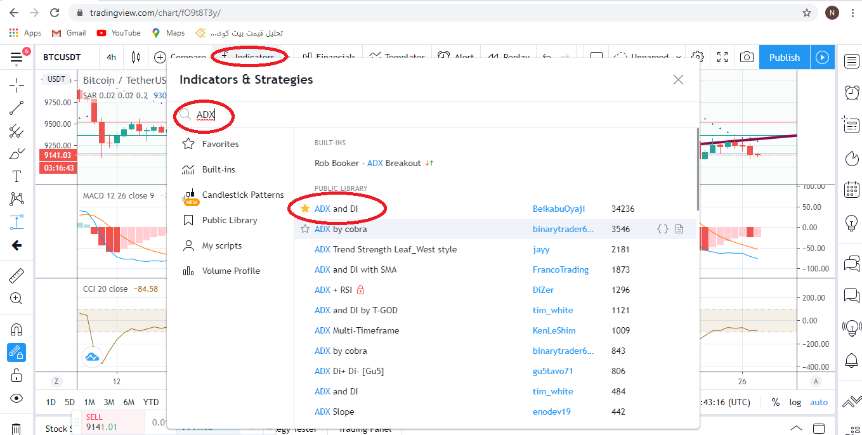
Task: Open the public chat panel
Action: click(x=852, y=263)
